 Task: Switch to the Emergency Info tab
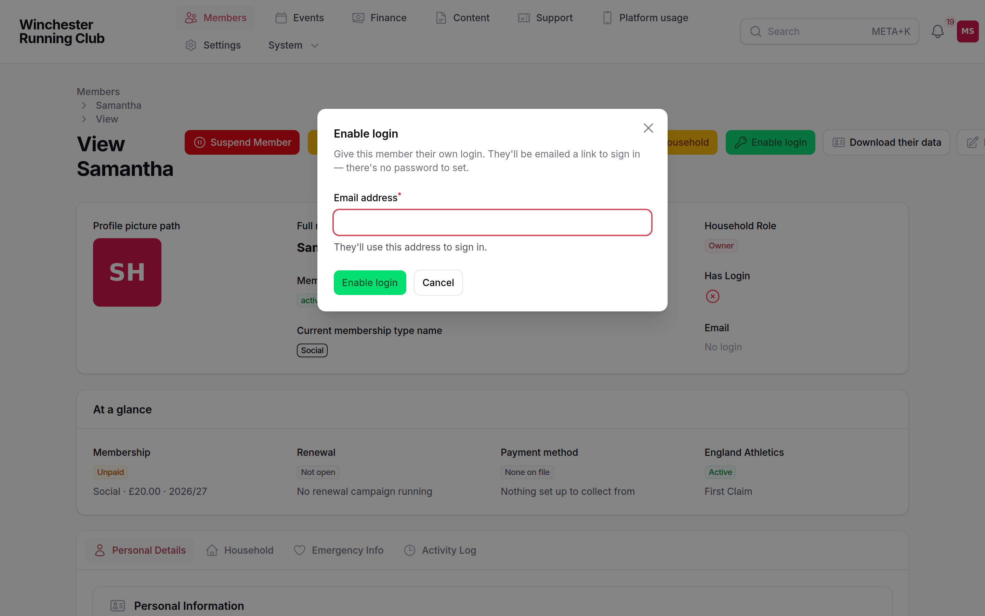click(x=339, y=550)
